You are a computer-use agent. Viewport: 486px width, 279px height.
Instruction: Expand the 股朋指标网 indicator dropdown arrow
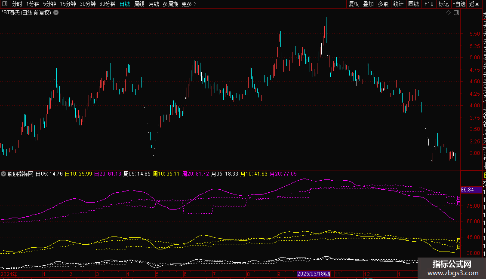tap(4, 174)
